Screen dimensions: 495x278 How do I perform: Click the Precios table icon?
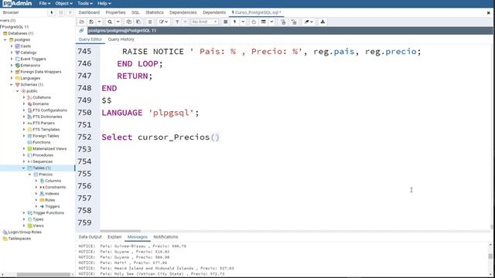(x=36, y=175)
